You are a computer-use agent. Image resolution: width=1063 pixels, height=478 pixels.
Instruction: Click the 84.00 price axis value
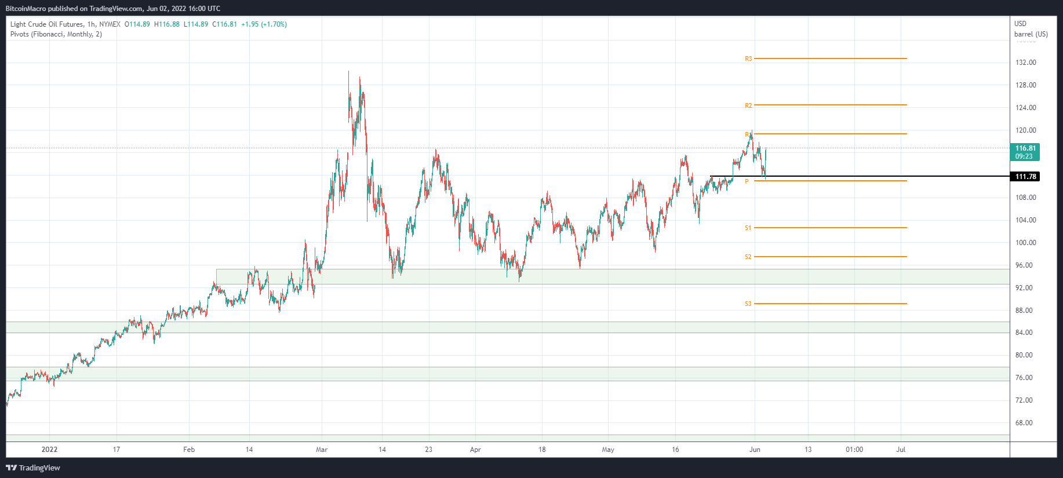(x=1024, y=333)
